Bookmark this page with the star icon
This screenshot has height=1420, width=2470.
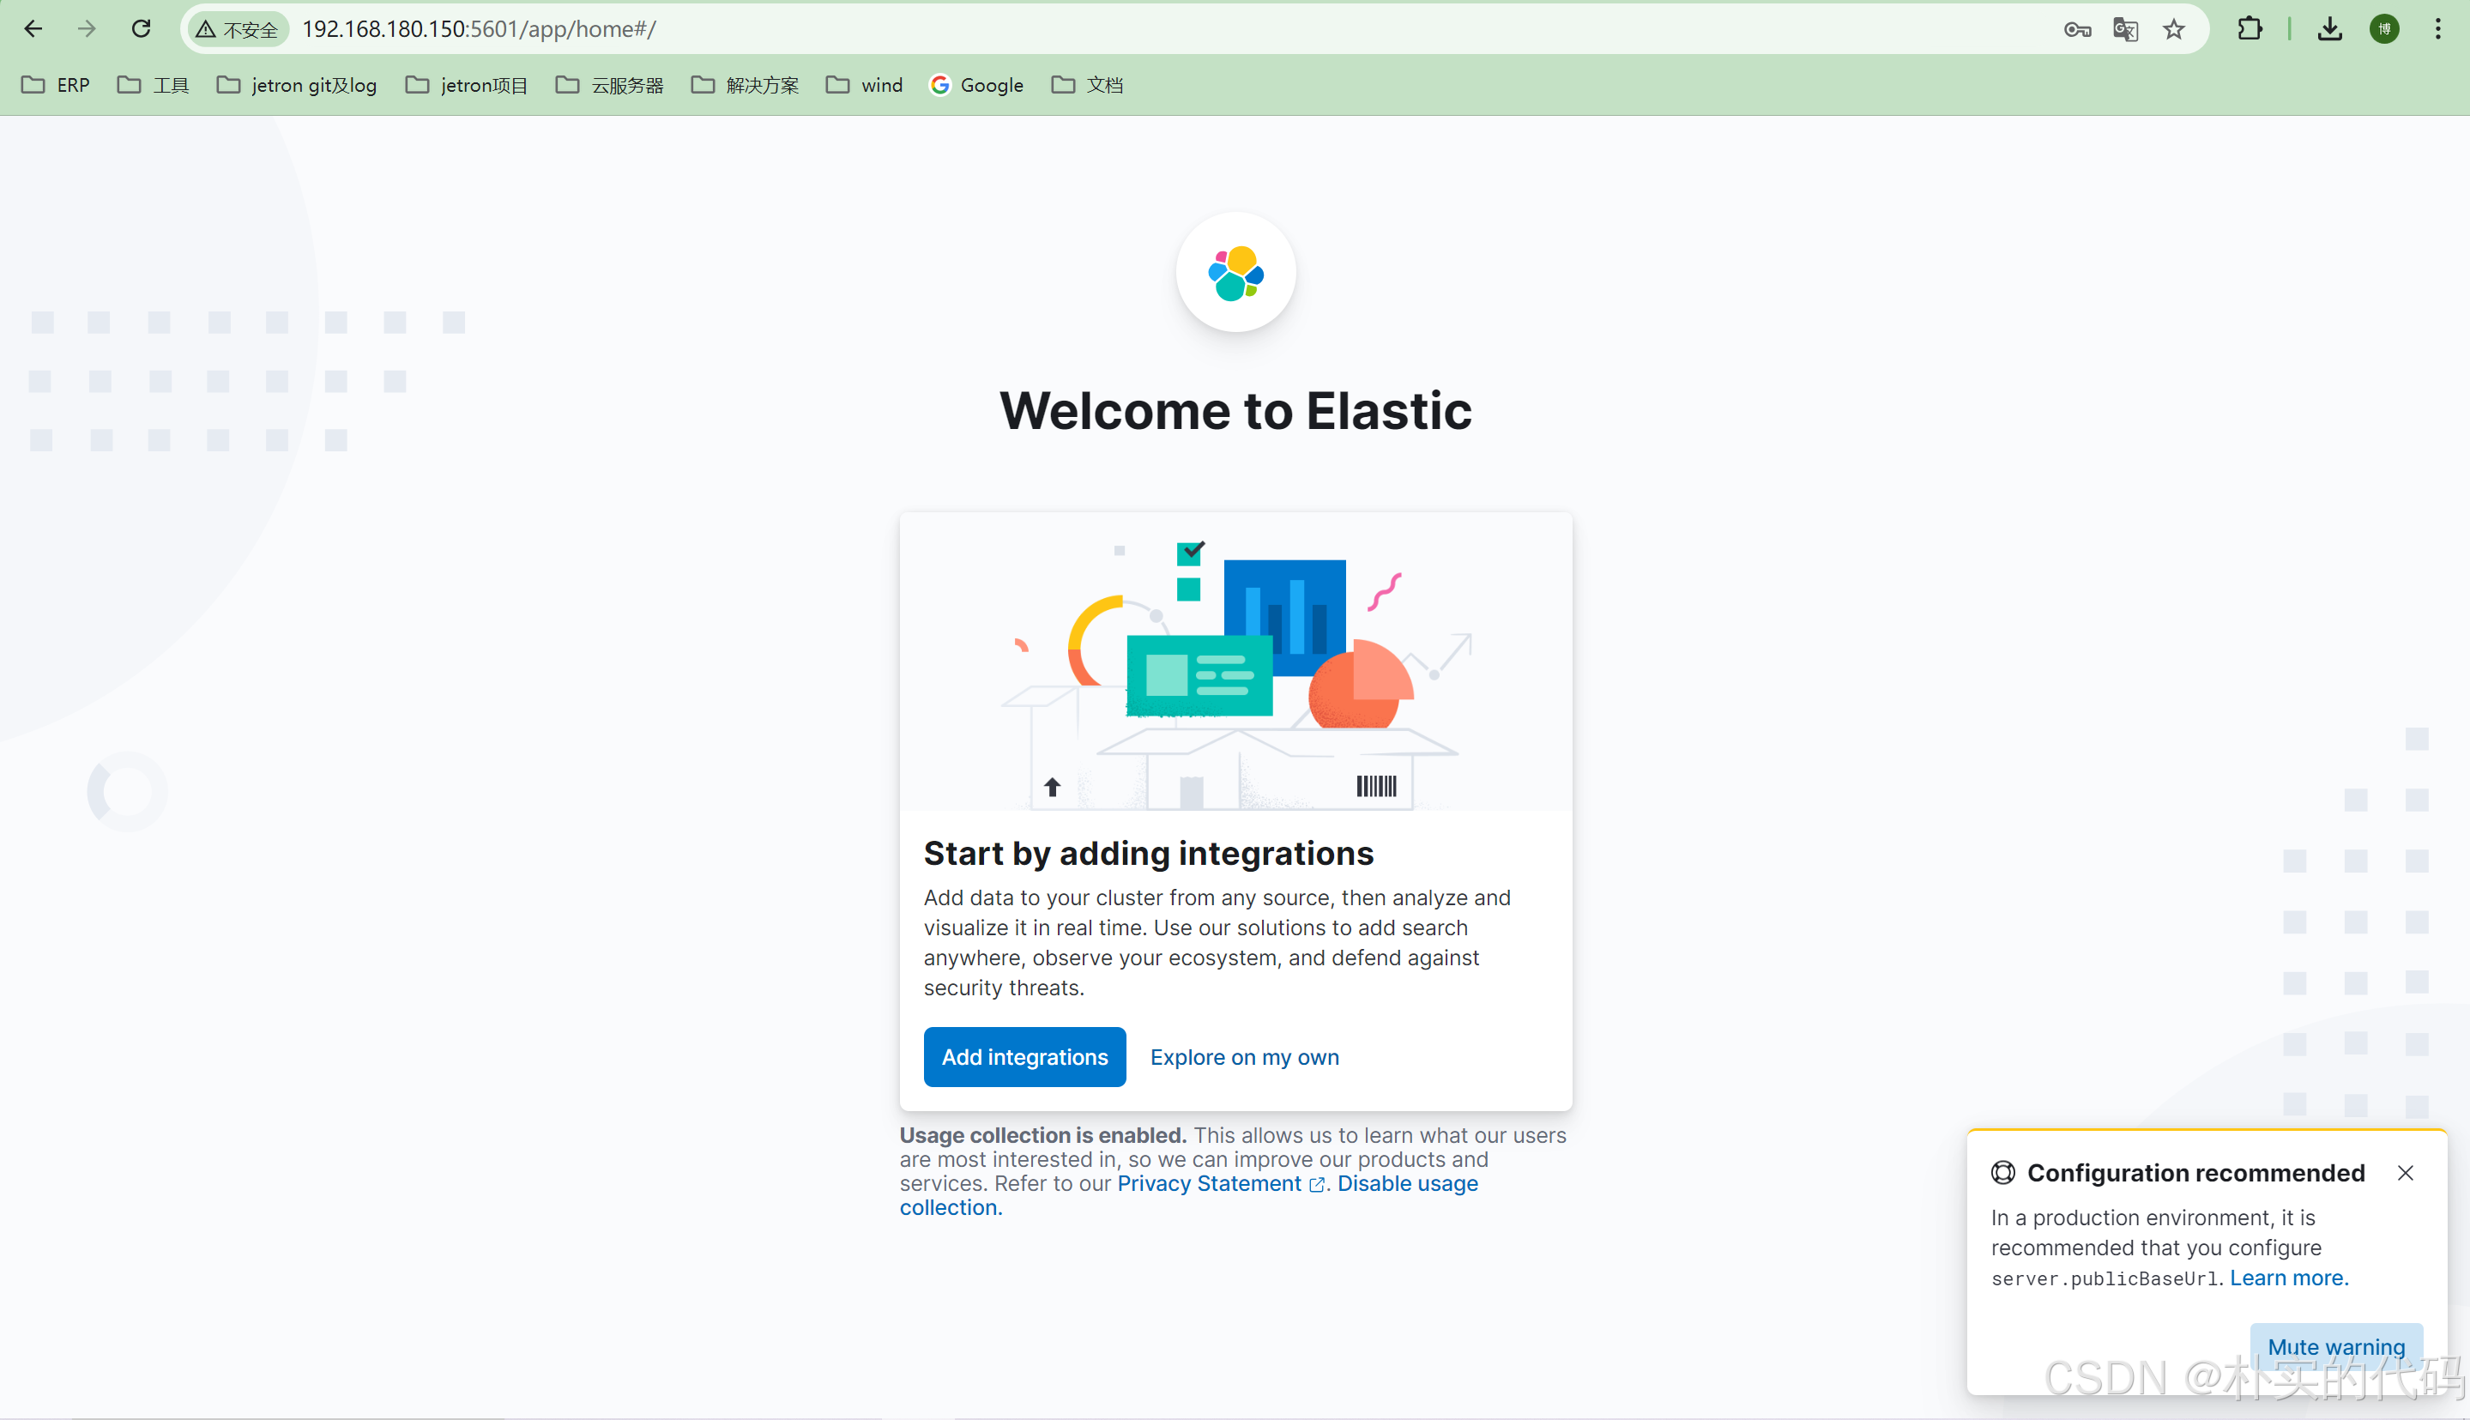(2173, 30)
